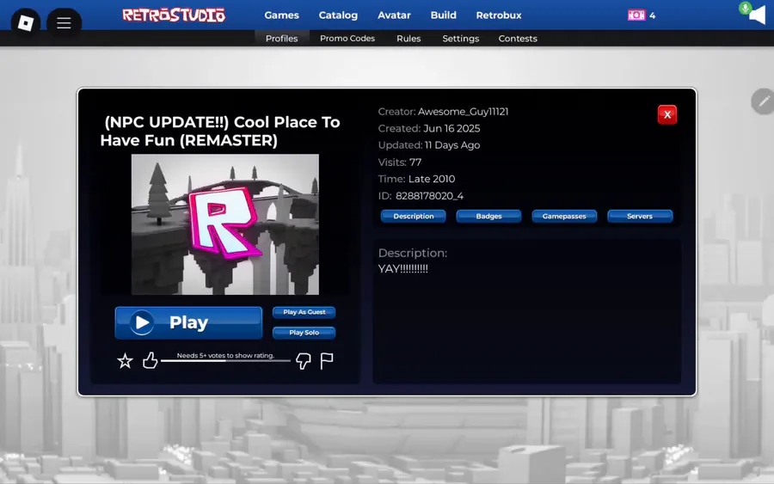Click the RetroStudio logo
Screen dimensions: 774x484
174,15
